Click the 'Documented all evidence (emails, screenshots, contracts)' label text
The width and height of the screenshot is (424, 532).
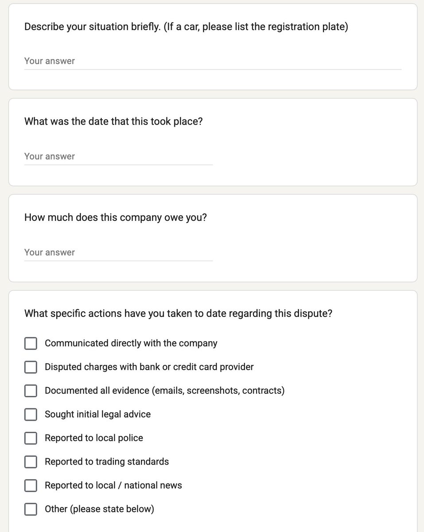[x=164, y=391]
